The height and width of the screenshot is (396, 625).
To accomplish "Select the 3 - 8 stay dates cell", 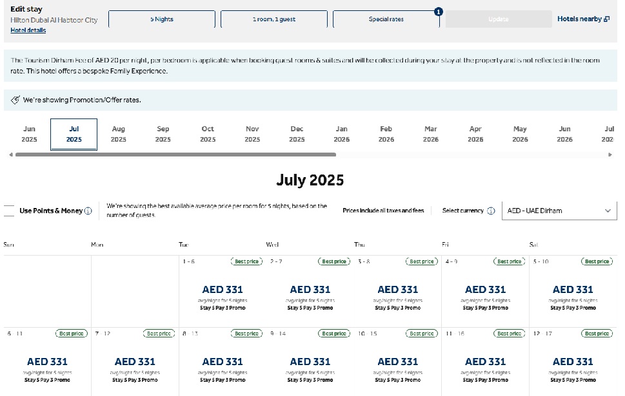I will click(398, 291).
